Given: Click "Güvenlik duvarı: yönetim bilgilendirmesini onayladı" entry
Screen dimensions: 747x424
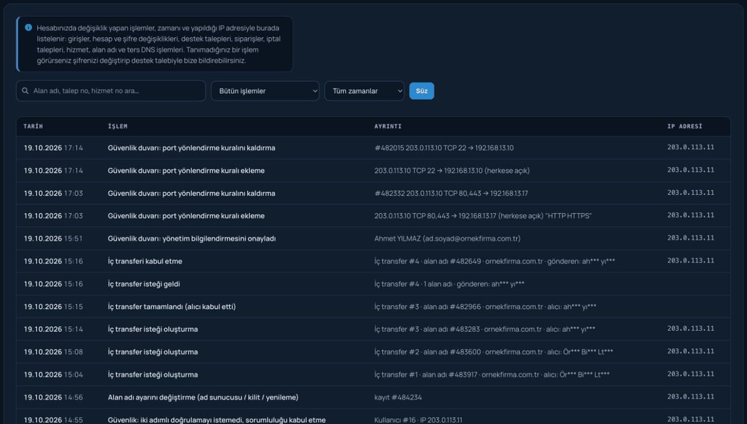Looking at the screenshot, I should 192,238.
